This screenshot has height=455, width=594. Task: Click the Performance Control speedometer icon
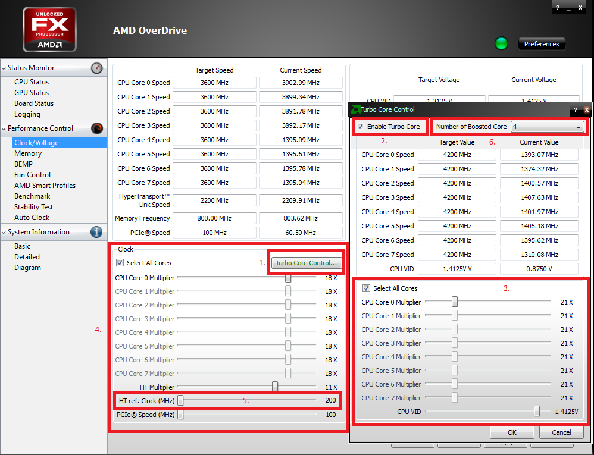(x=97, y=128)
